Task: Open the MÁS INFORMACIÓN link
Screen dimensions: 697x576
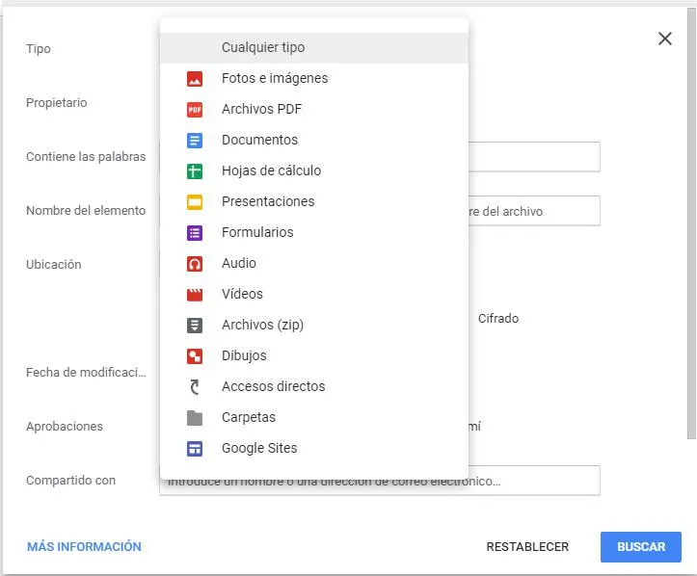Action: [x=84, y=546]
